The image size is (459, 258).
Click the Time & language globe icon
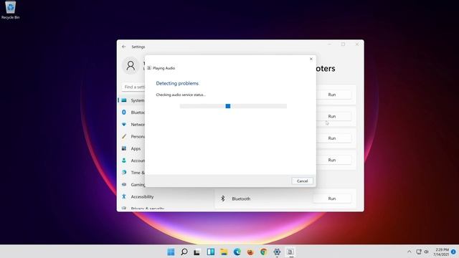tap(124, 173)
